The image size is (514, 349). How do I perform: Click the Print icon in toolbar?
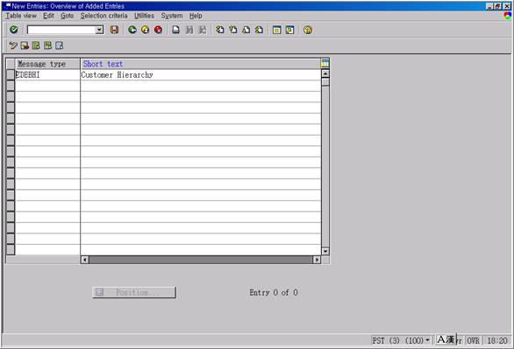coord(176,30)
